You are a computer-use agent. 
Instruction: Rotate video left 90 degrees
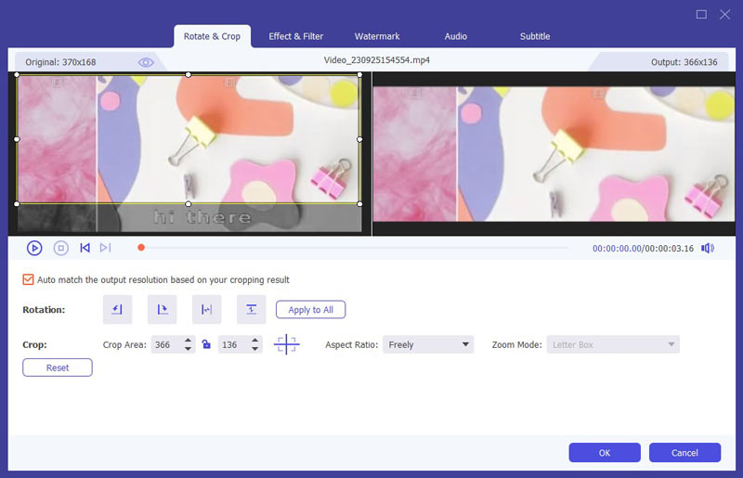click(117, 309)
